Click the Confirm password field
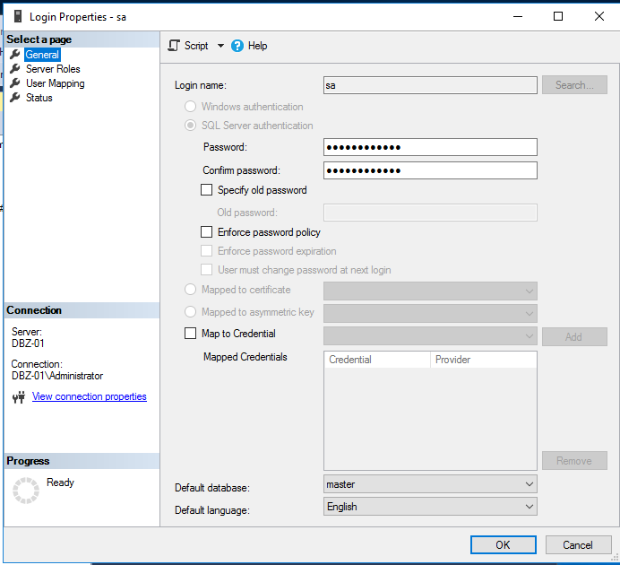The image size is (620, 565). click(x=430, y=170)
